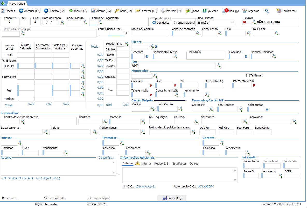Click Incluir [F3] to add a sale

coord(78,11)
